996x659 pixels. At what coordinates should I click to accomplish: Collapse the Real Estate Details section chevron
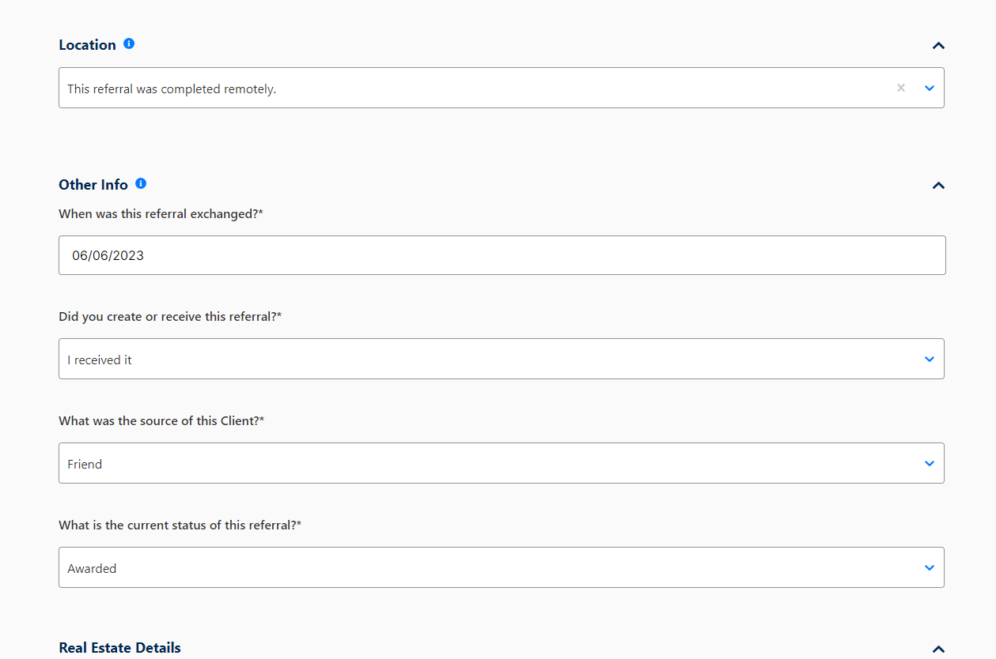[x=938, y=649]
